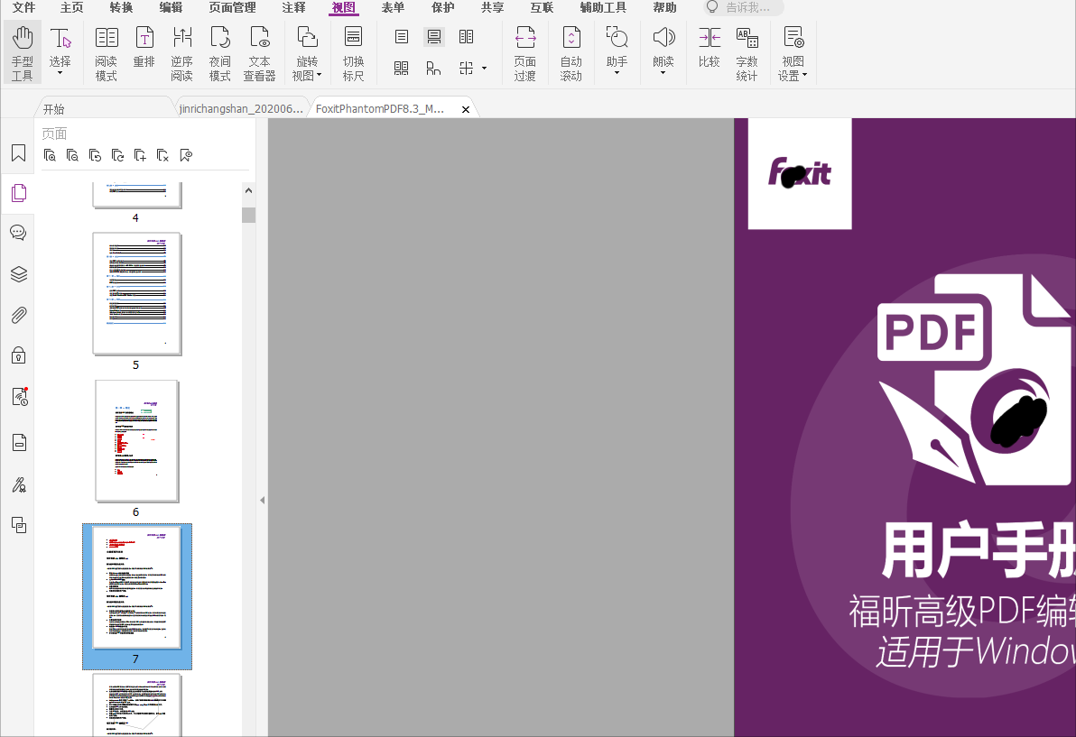Open the digital signatures side panel
Viewport: 1076px width, 737px height.
(x=19, y=485)
